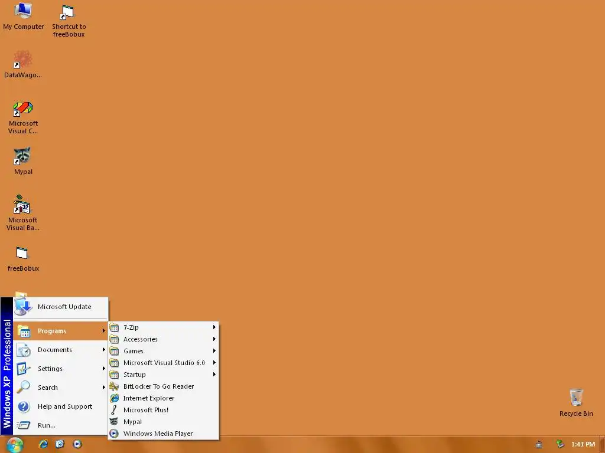The width and height of the screenshot is (605, 453).
Task: Click the Mypal raccoon icon in the Programs menu
Action: click(114, 421)
